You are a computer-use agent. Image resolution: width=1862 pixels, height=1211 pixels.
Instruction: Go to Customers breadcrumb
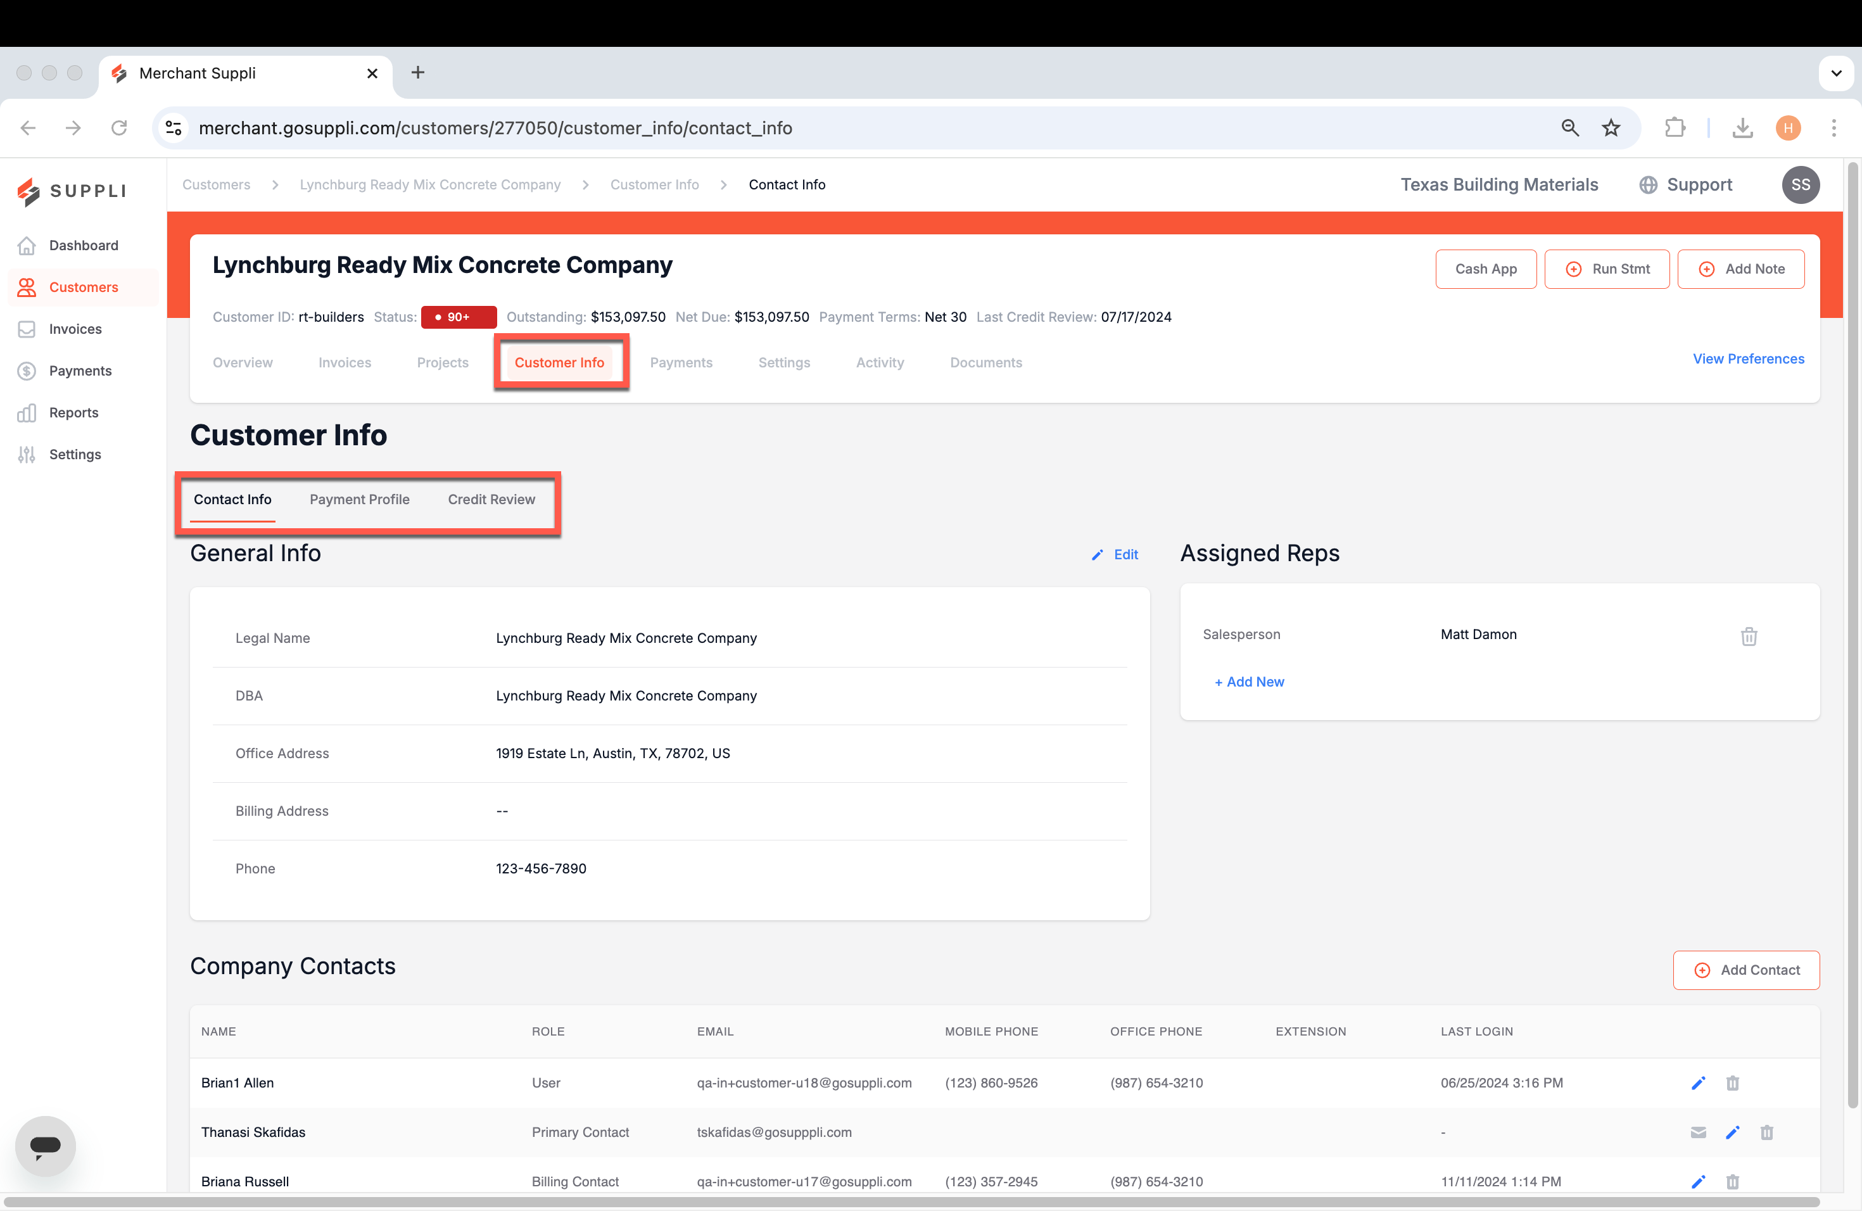click(216, 184)
